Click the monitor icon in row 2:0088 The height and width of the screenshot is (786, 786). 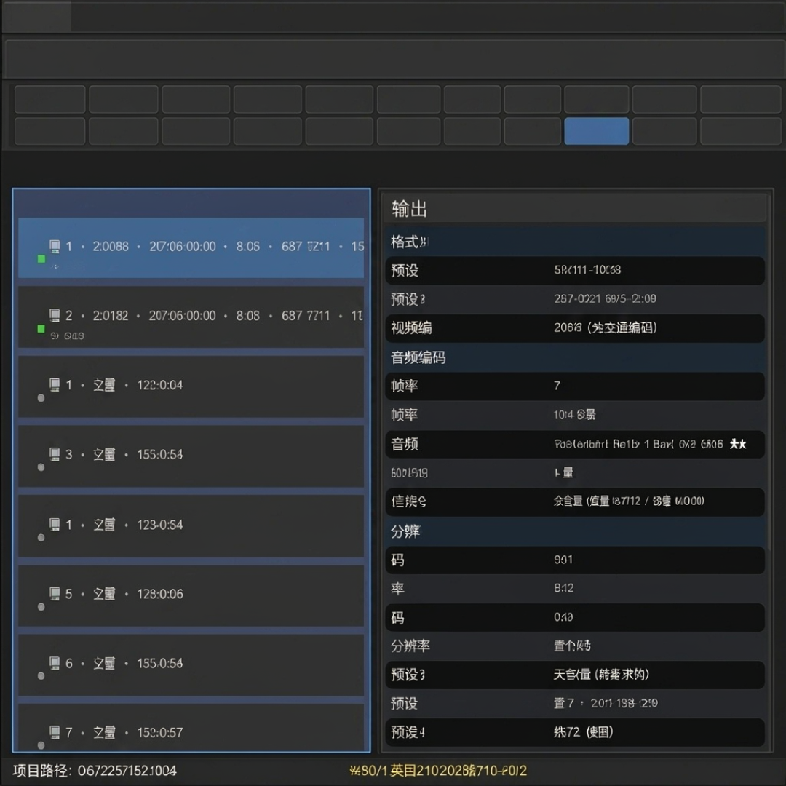[x=55, y=246]
